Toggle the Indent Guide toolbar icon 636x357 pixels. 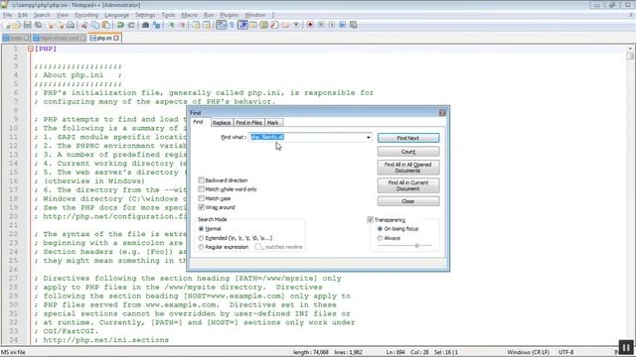pos(242,25)
